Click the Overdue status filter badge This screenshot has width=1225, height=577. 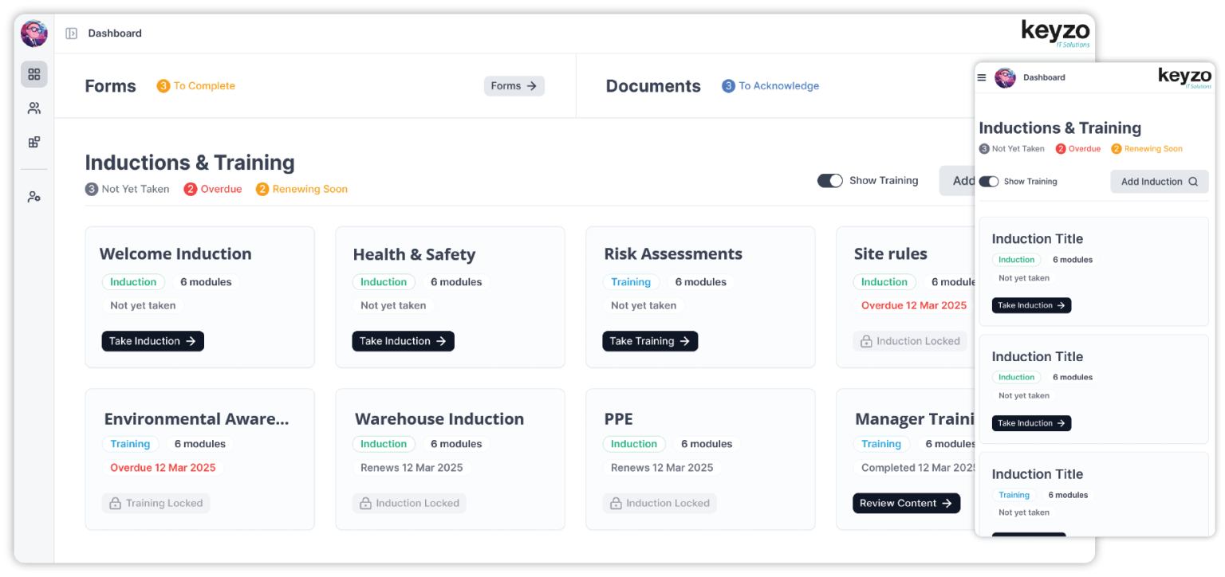tap(212, 189)
